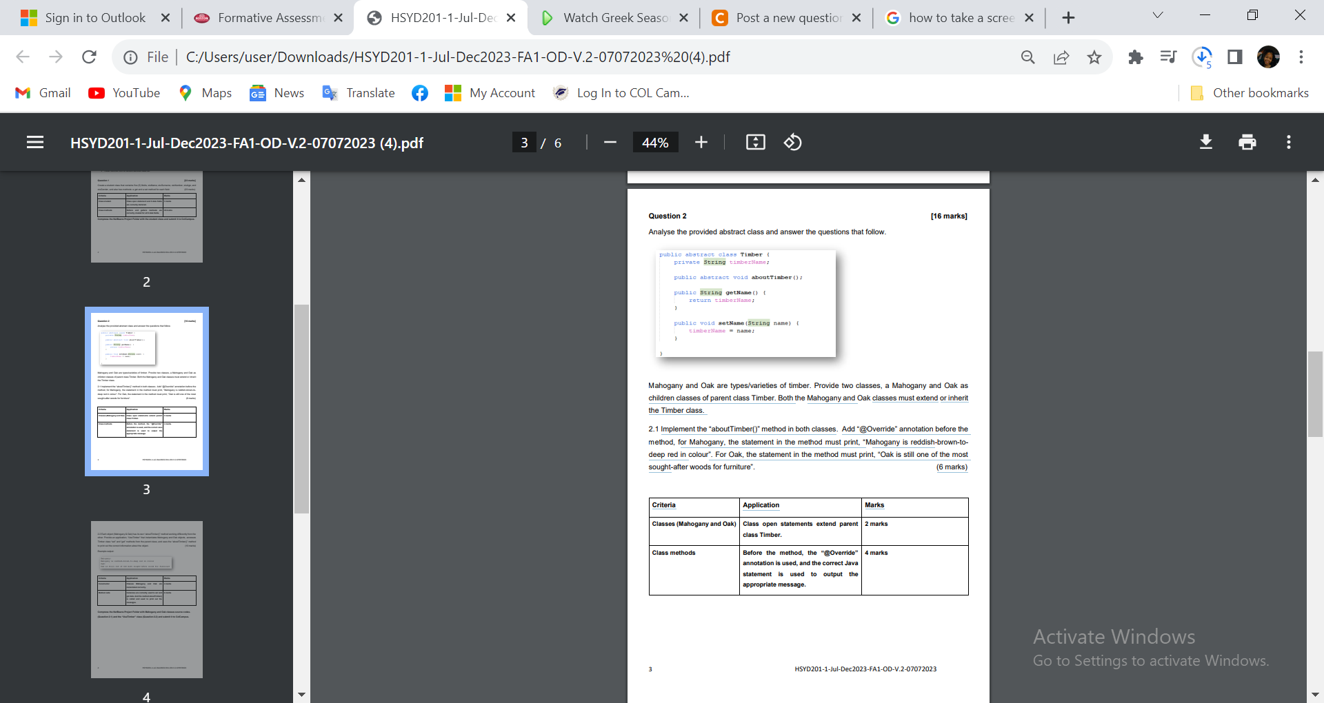The width and height of the screenshot is (1324, 703).
Task: Bookmark this page with the star icon
Action: pyautogui.click(x=1094, y=57)
